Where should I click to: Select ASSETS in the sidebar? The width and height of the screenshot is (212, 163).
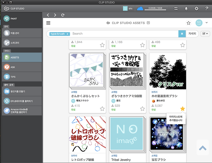pos(22,57)
